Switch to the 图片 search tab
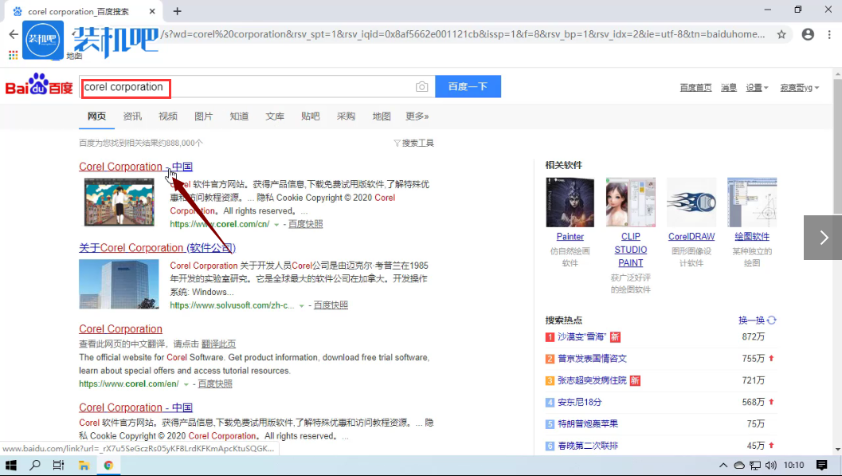Image resolution: width=842 pixels, height=476 pixels. (x=203, y=116)
